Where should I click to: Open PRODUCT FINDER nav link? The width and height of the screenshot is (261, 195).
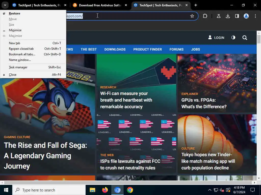pyautogui.click(x=148, y=50)
